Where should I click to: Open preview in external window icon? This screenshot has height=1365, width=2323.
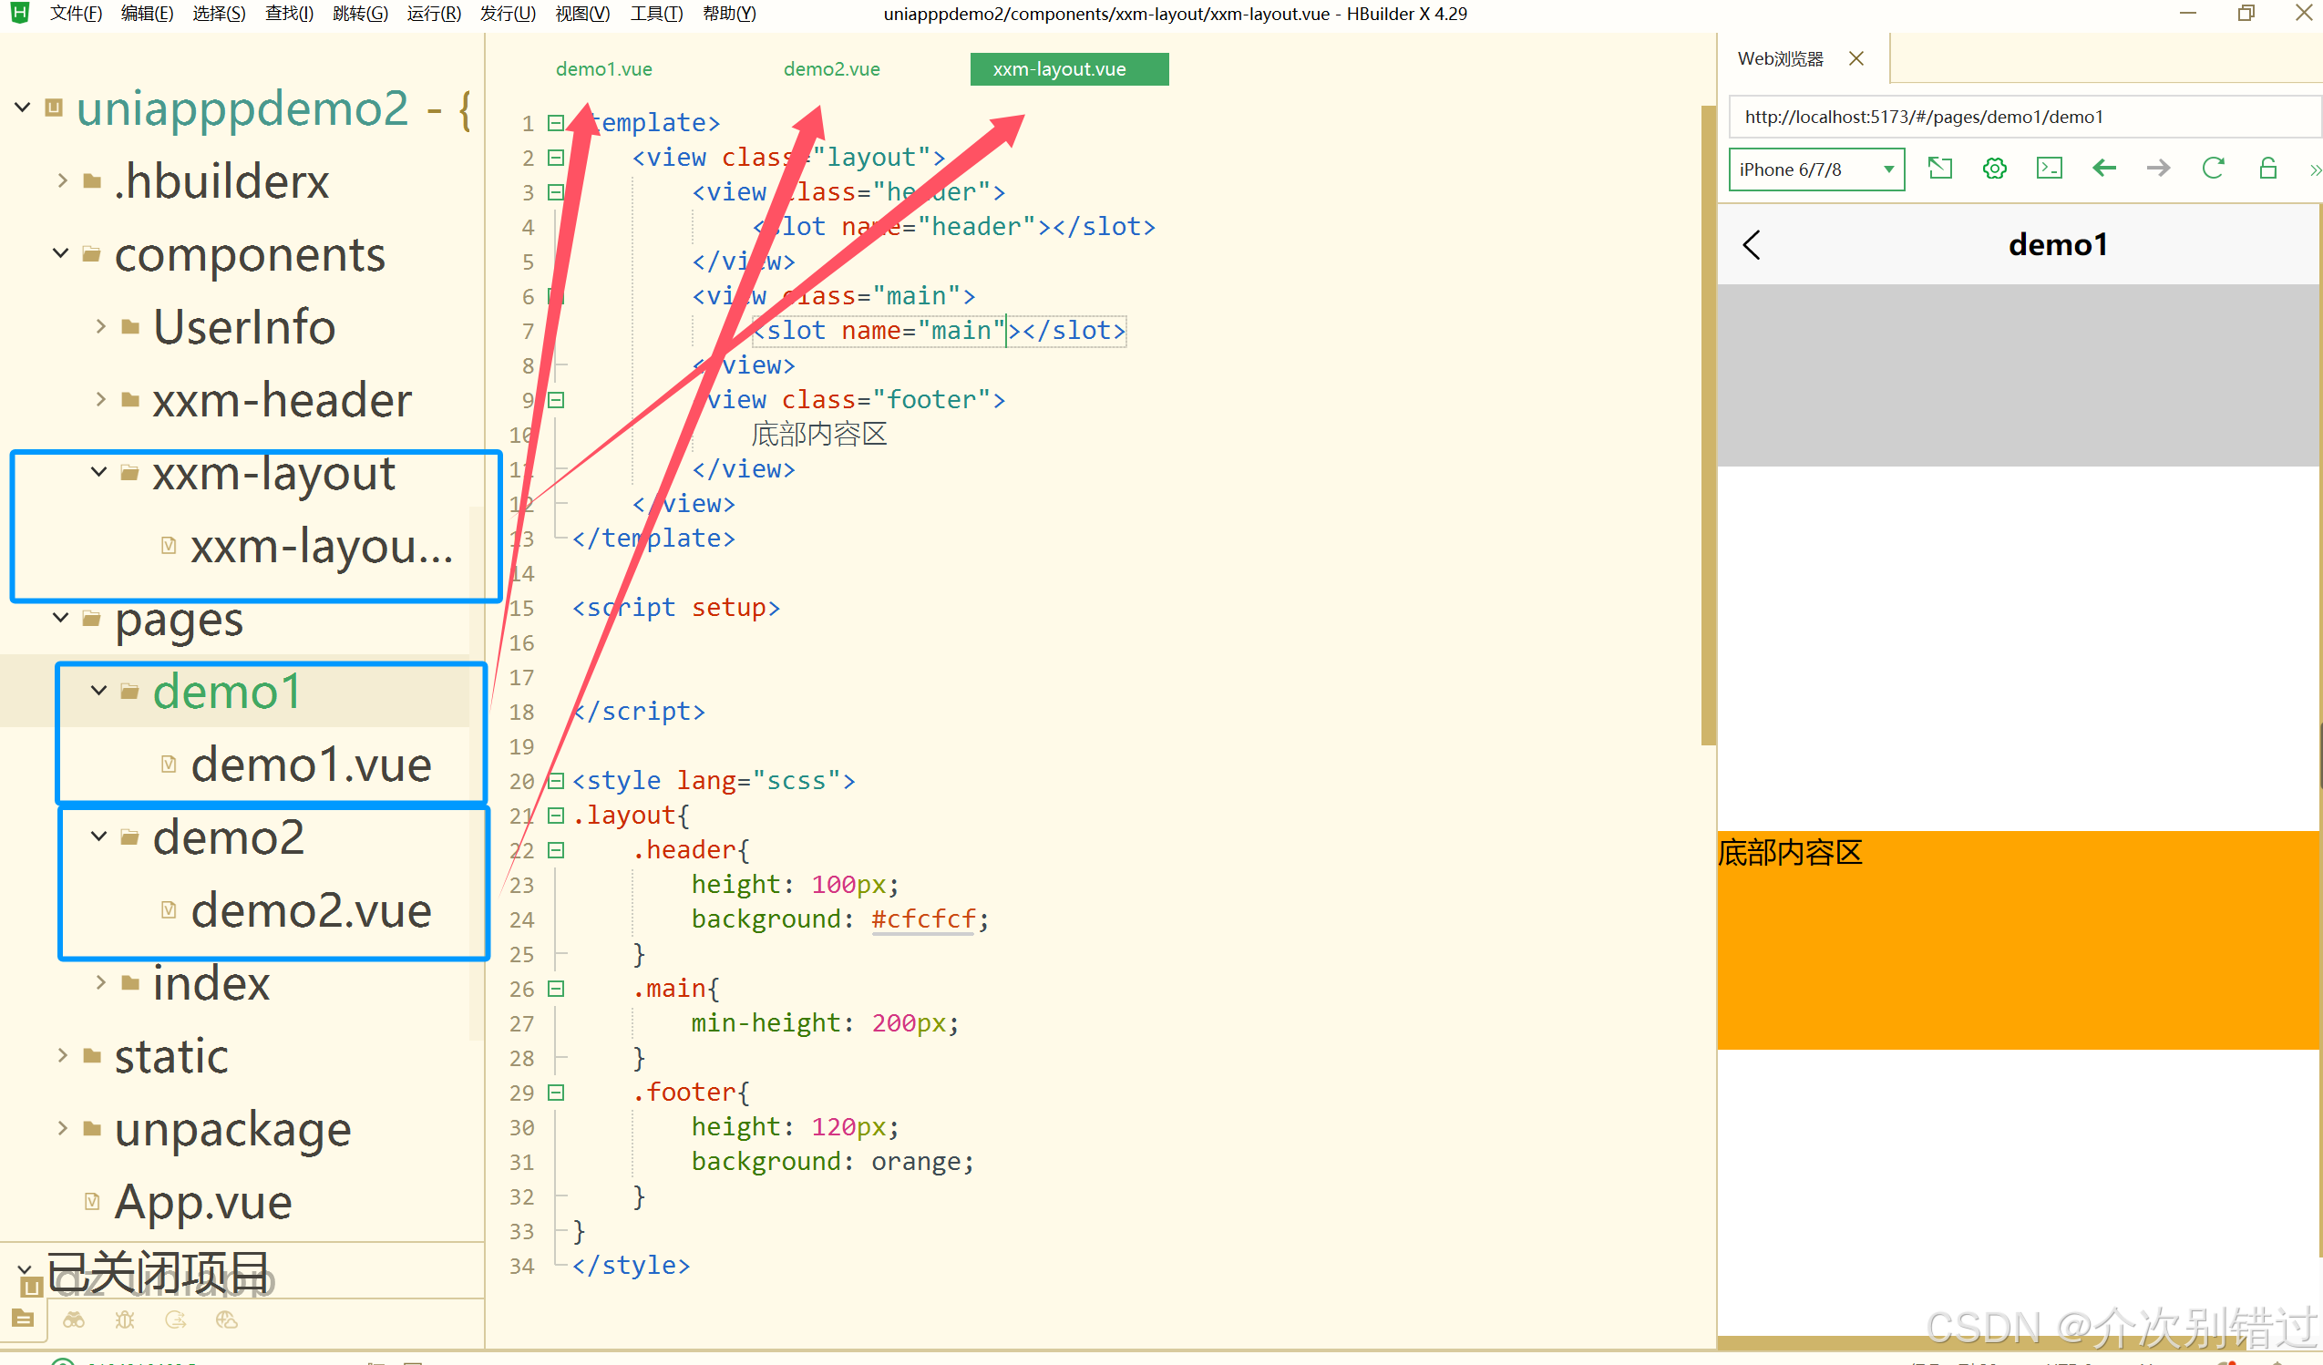click(1939, 169)
